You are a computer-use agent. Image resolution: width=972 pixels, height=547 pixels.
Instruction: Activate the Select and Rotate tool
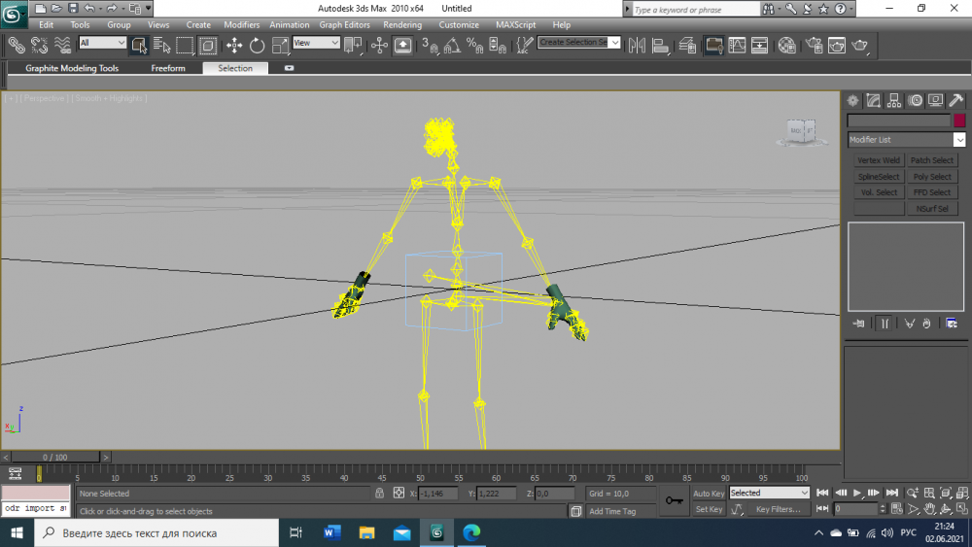[258, 45]
